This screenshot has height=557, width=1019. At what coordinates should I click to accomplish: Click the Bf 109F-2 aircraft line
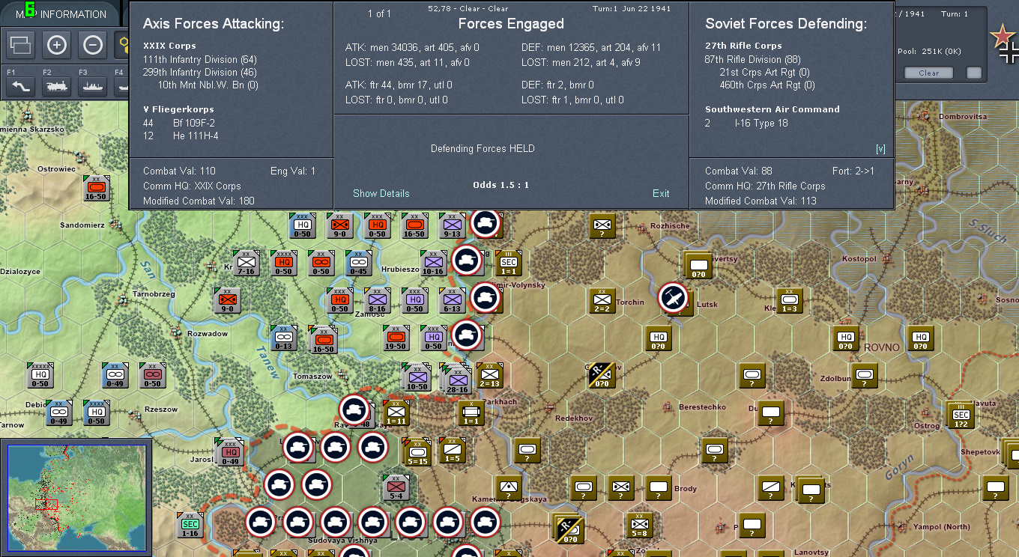[x=178, y=122]
